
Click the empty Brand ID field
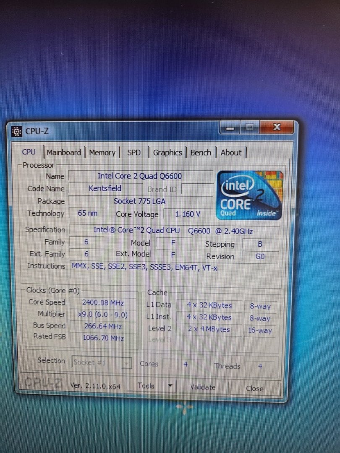(x=197, y=189)
